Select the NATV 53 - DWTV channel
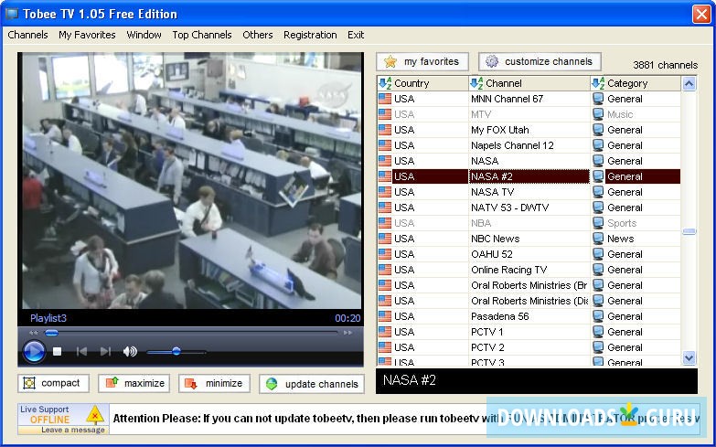 coord(529,208)
